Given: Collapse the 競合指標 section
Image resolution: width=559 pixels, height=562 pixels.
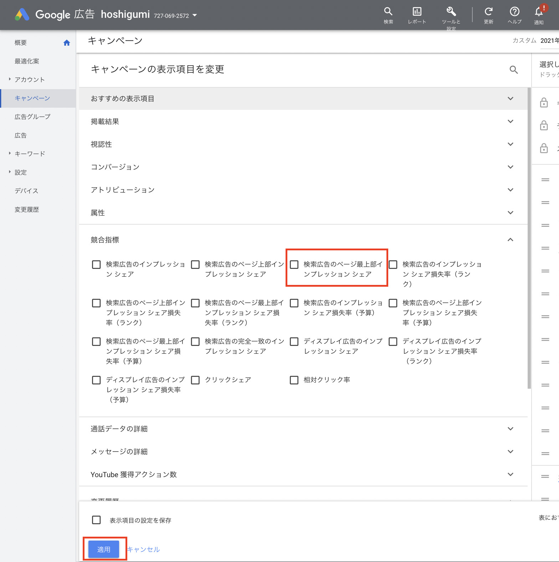Looking at the screenshot, I should [x=510, y=240].
